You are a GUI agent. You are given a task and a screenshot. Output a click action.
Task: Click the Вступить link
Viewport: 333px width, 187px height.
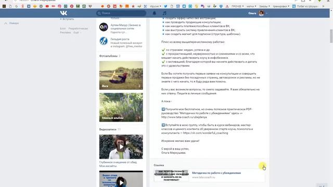[x=67, y=19]
